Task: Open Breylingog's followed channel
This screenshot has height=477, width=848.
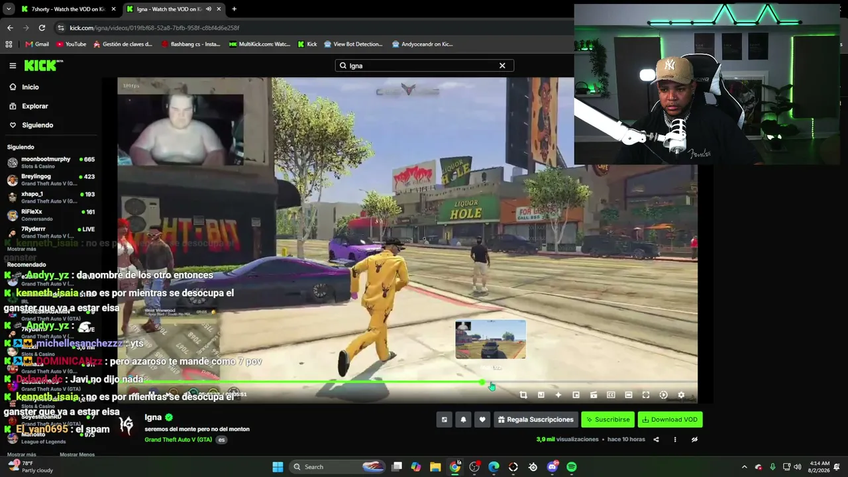Action: 51,180
